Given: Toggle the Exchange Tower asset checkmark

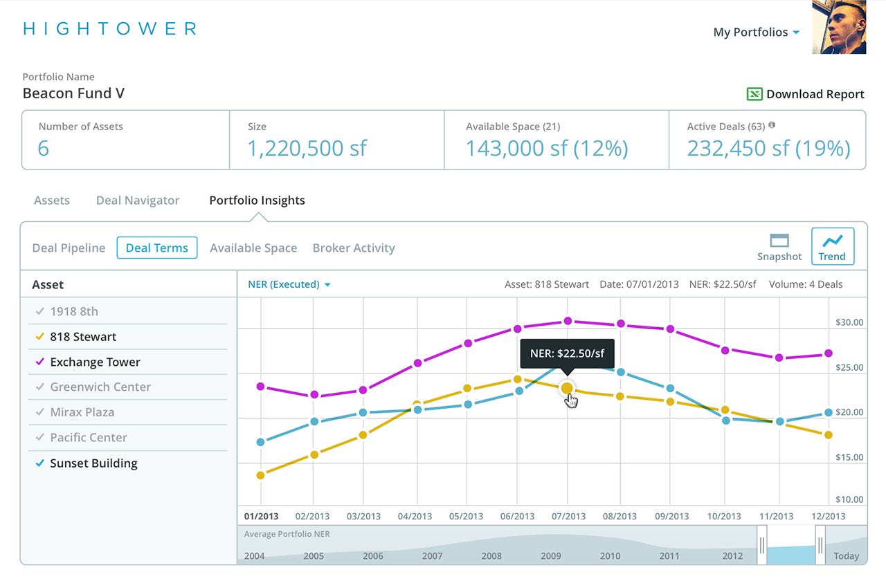Looking at the screenshot, I should tap(39, 362).
